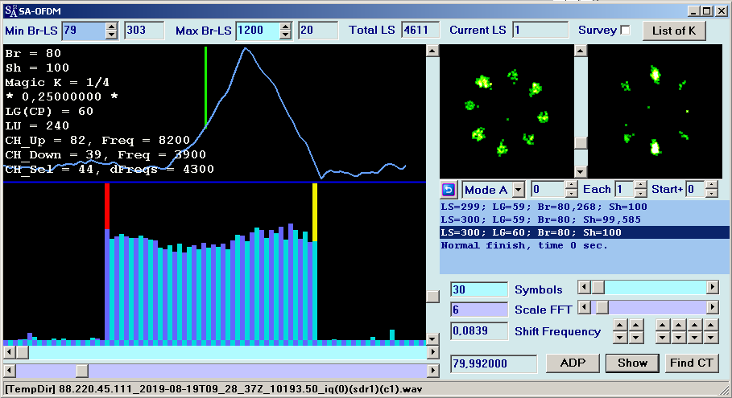Click the right constellation plot

point(655,112)
